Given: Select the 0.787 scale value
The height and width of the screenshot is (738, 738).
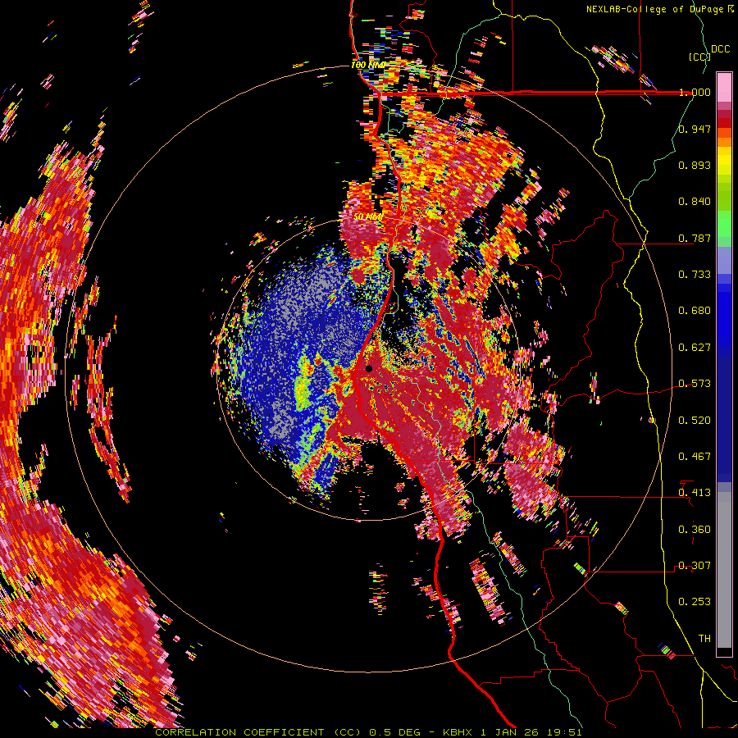Looking at the screenshot, I should pos(695,238).
